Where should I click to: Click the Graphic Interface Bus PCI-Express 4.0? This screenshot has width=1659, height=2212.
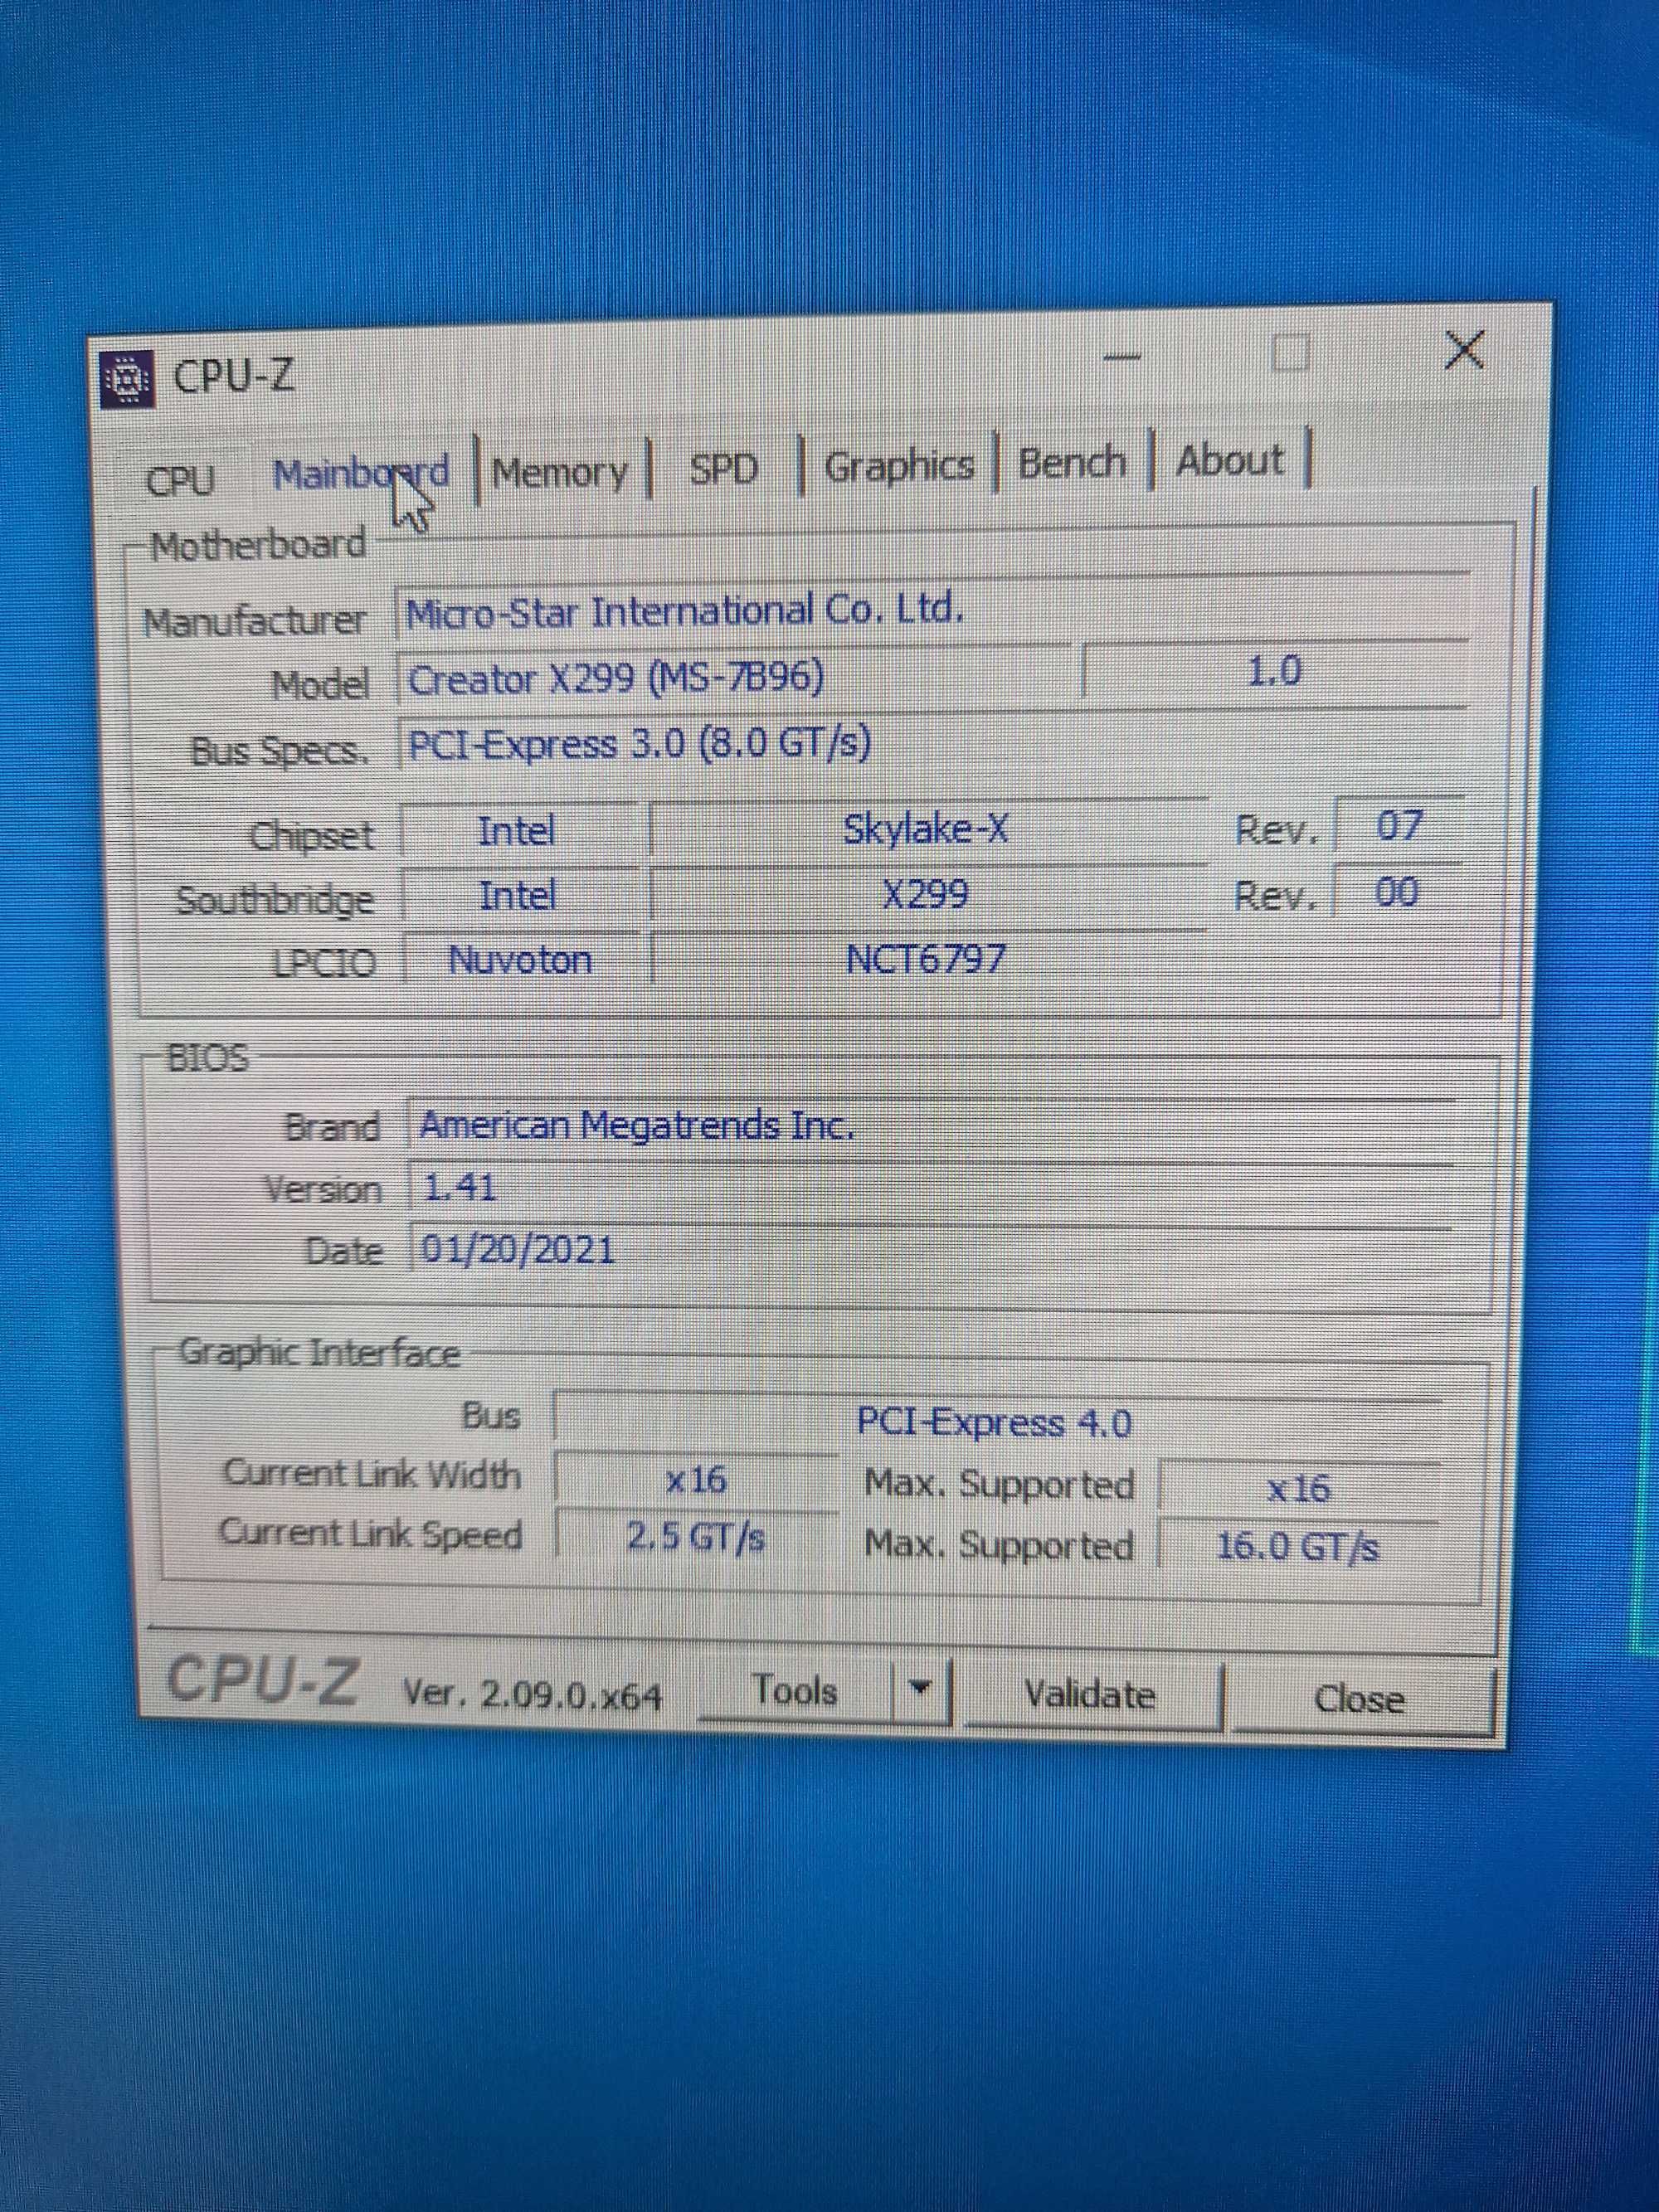996,1422
